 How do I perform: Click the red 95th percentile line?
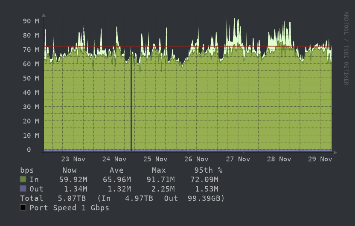tap(188, 46)
